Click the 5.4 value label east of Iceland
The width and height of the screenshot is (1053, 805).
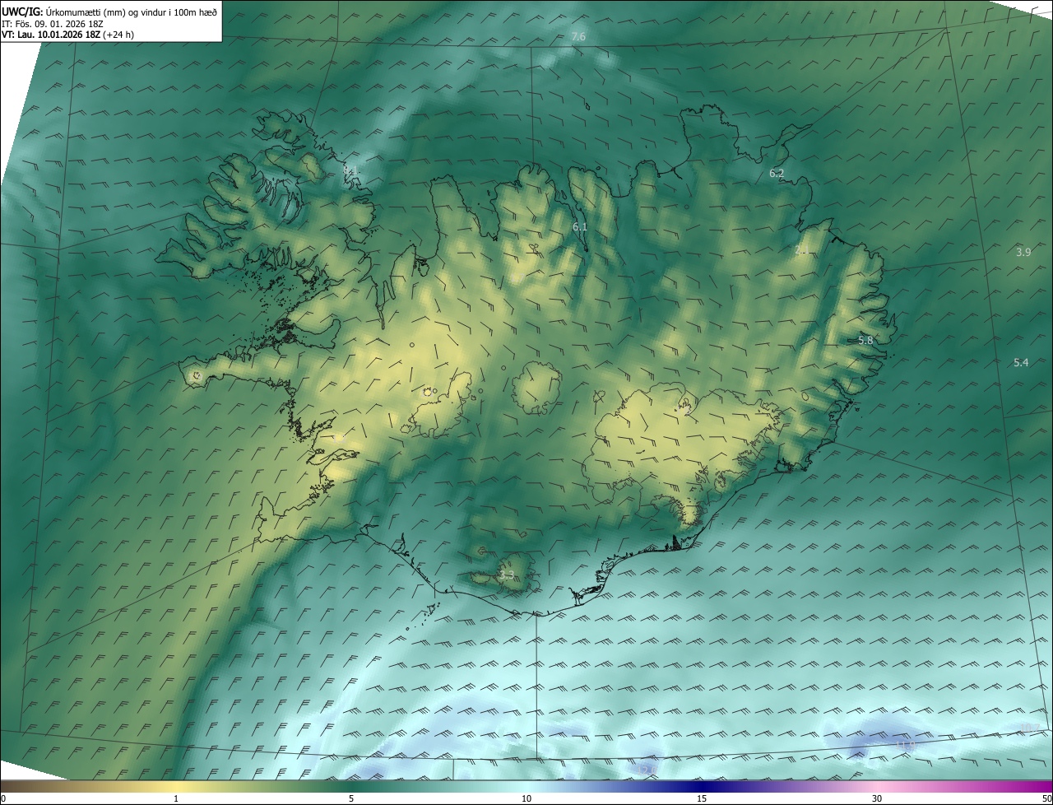pyautogui.click(x=1021, y=362)
